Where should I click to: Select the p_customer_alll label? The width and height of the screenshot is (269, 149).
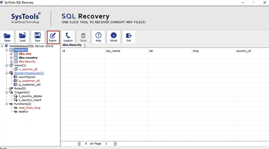pos(30,85)
